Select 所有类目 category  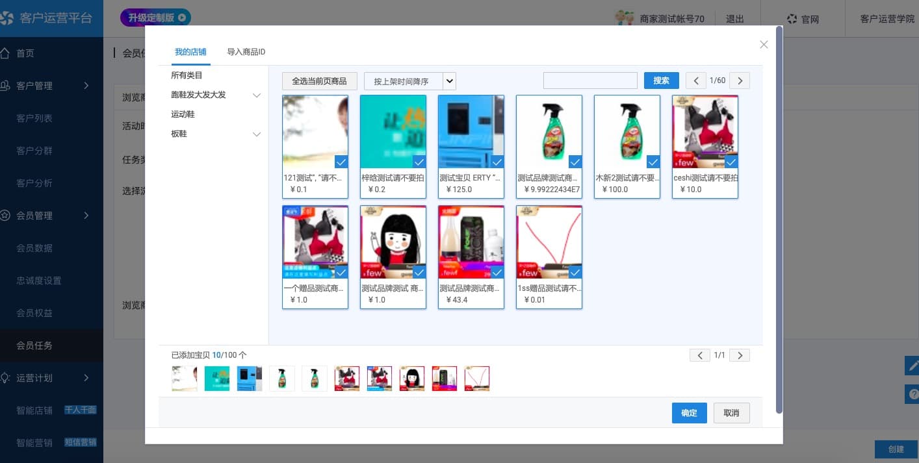(x=187, y=75)
